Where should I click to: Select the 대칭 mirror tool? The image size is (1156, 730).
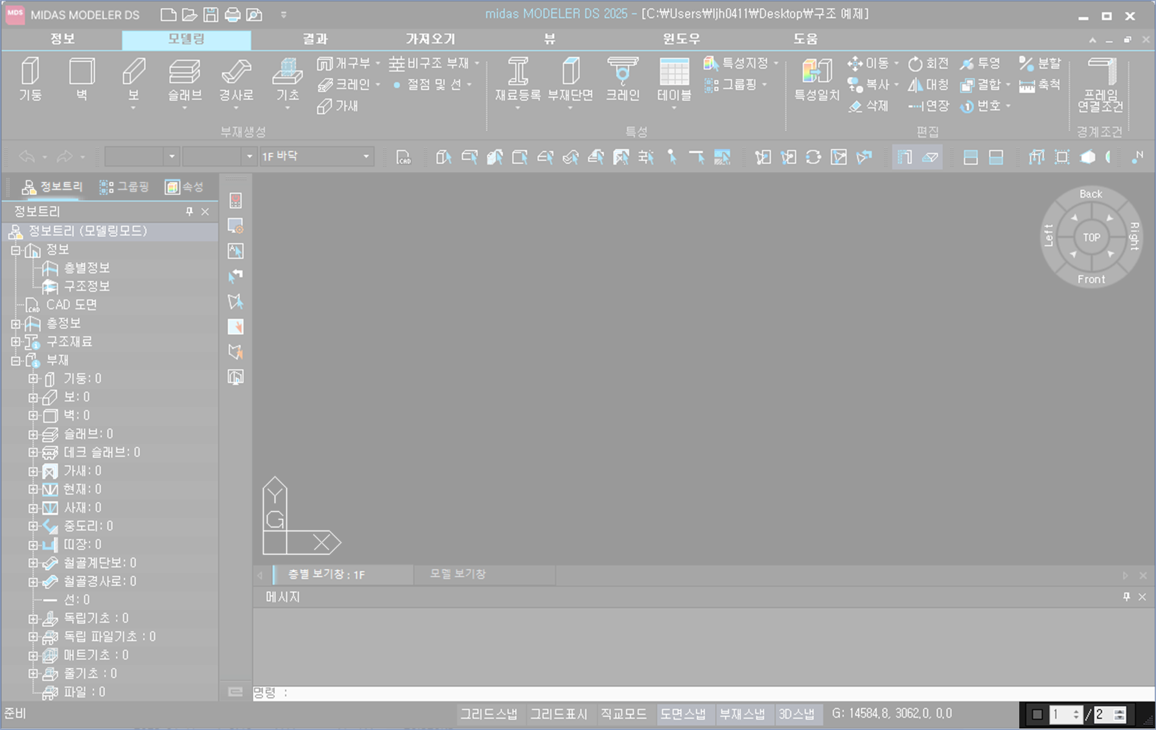(x=929, y=85)
